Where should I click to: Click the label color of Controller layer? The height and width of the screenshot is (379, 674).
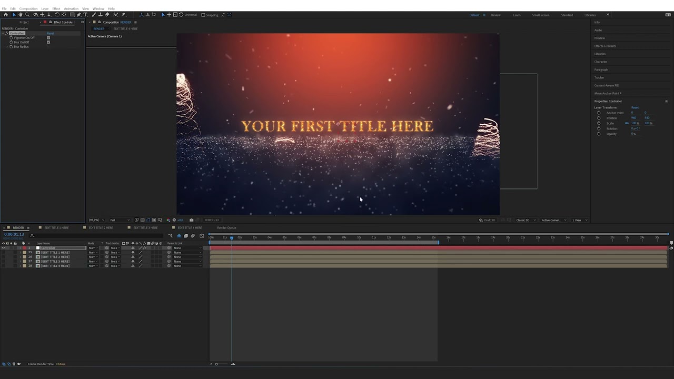(24, 248)
